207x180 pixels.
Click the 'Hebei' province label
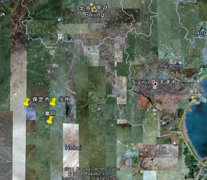click(x=73, y=148)
